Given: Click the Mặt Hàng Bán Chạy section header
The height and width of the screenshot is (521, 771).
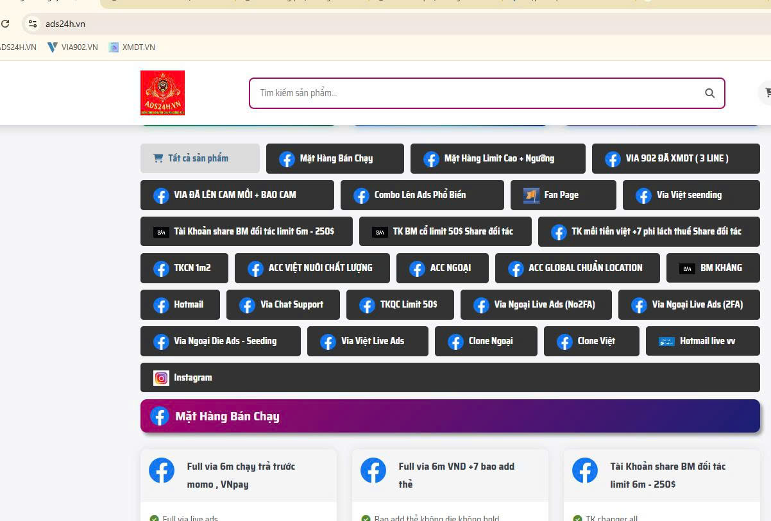Looking at the screenshot, I should [x=450, y=416].
